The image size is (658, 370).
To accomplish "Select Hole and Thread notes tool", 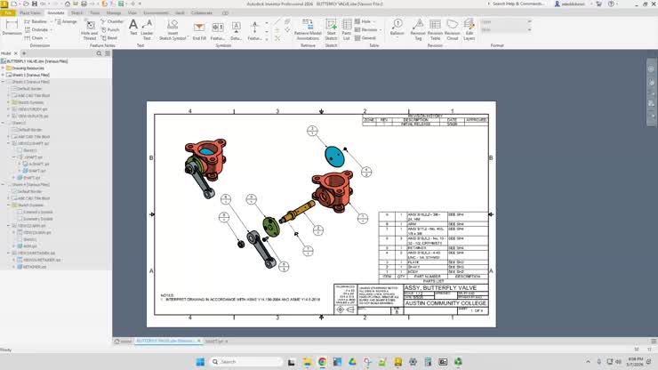I will coord(90,29).
